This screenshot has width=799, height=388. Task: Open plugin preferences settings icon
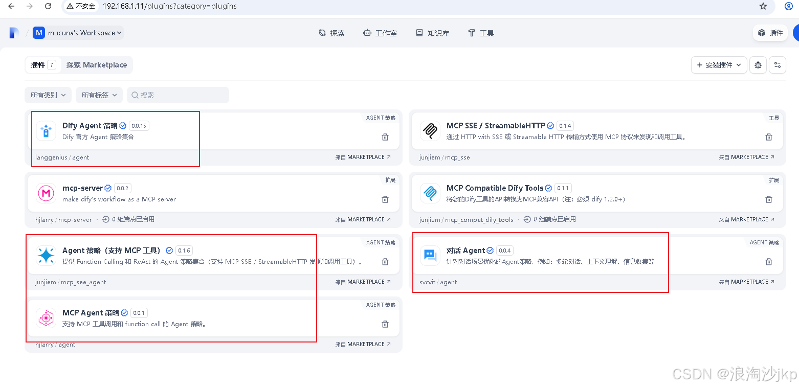(778, 65)
